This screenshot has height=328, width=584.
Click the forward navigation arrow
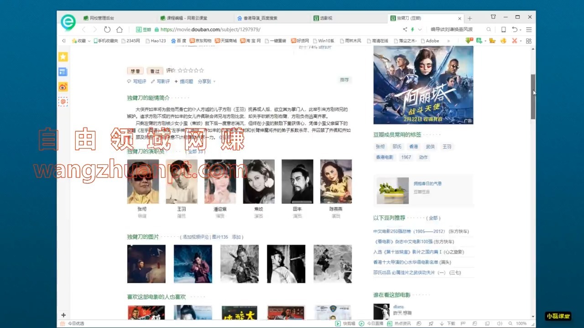95,30
